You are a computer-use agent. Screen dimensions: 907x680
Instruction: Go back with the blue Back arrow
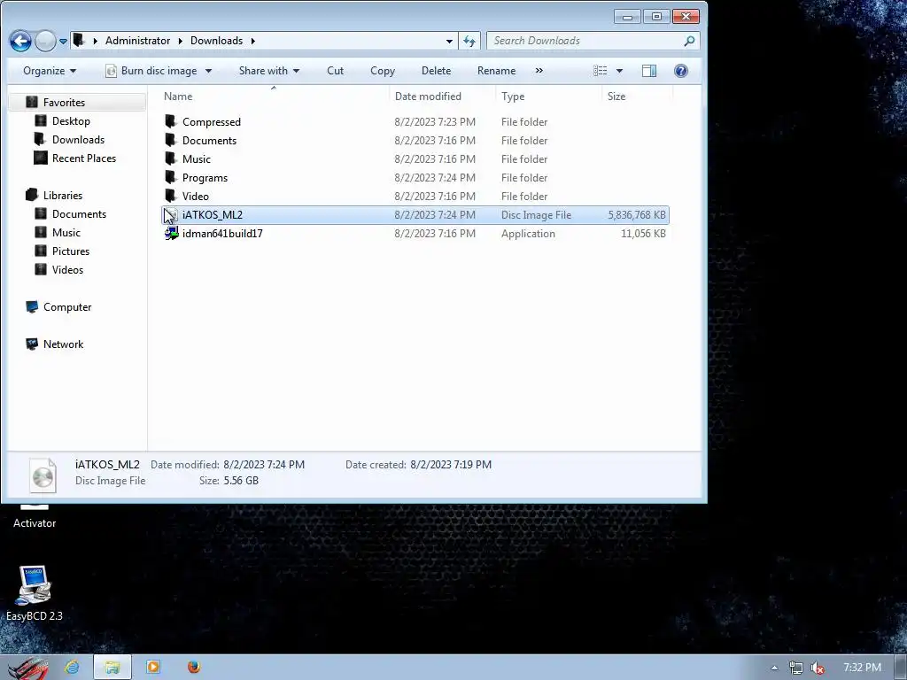(21, 41)
